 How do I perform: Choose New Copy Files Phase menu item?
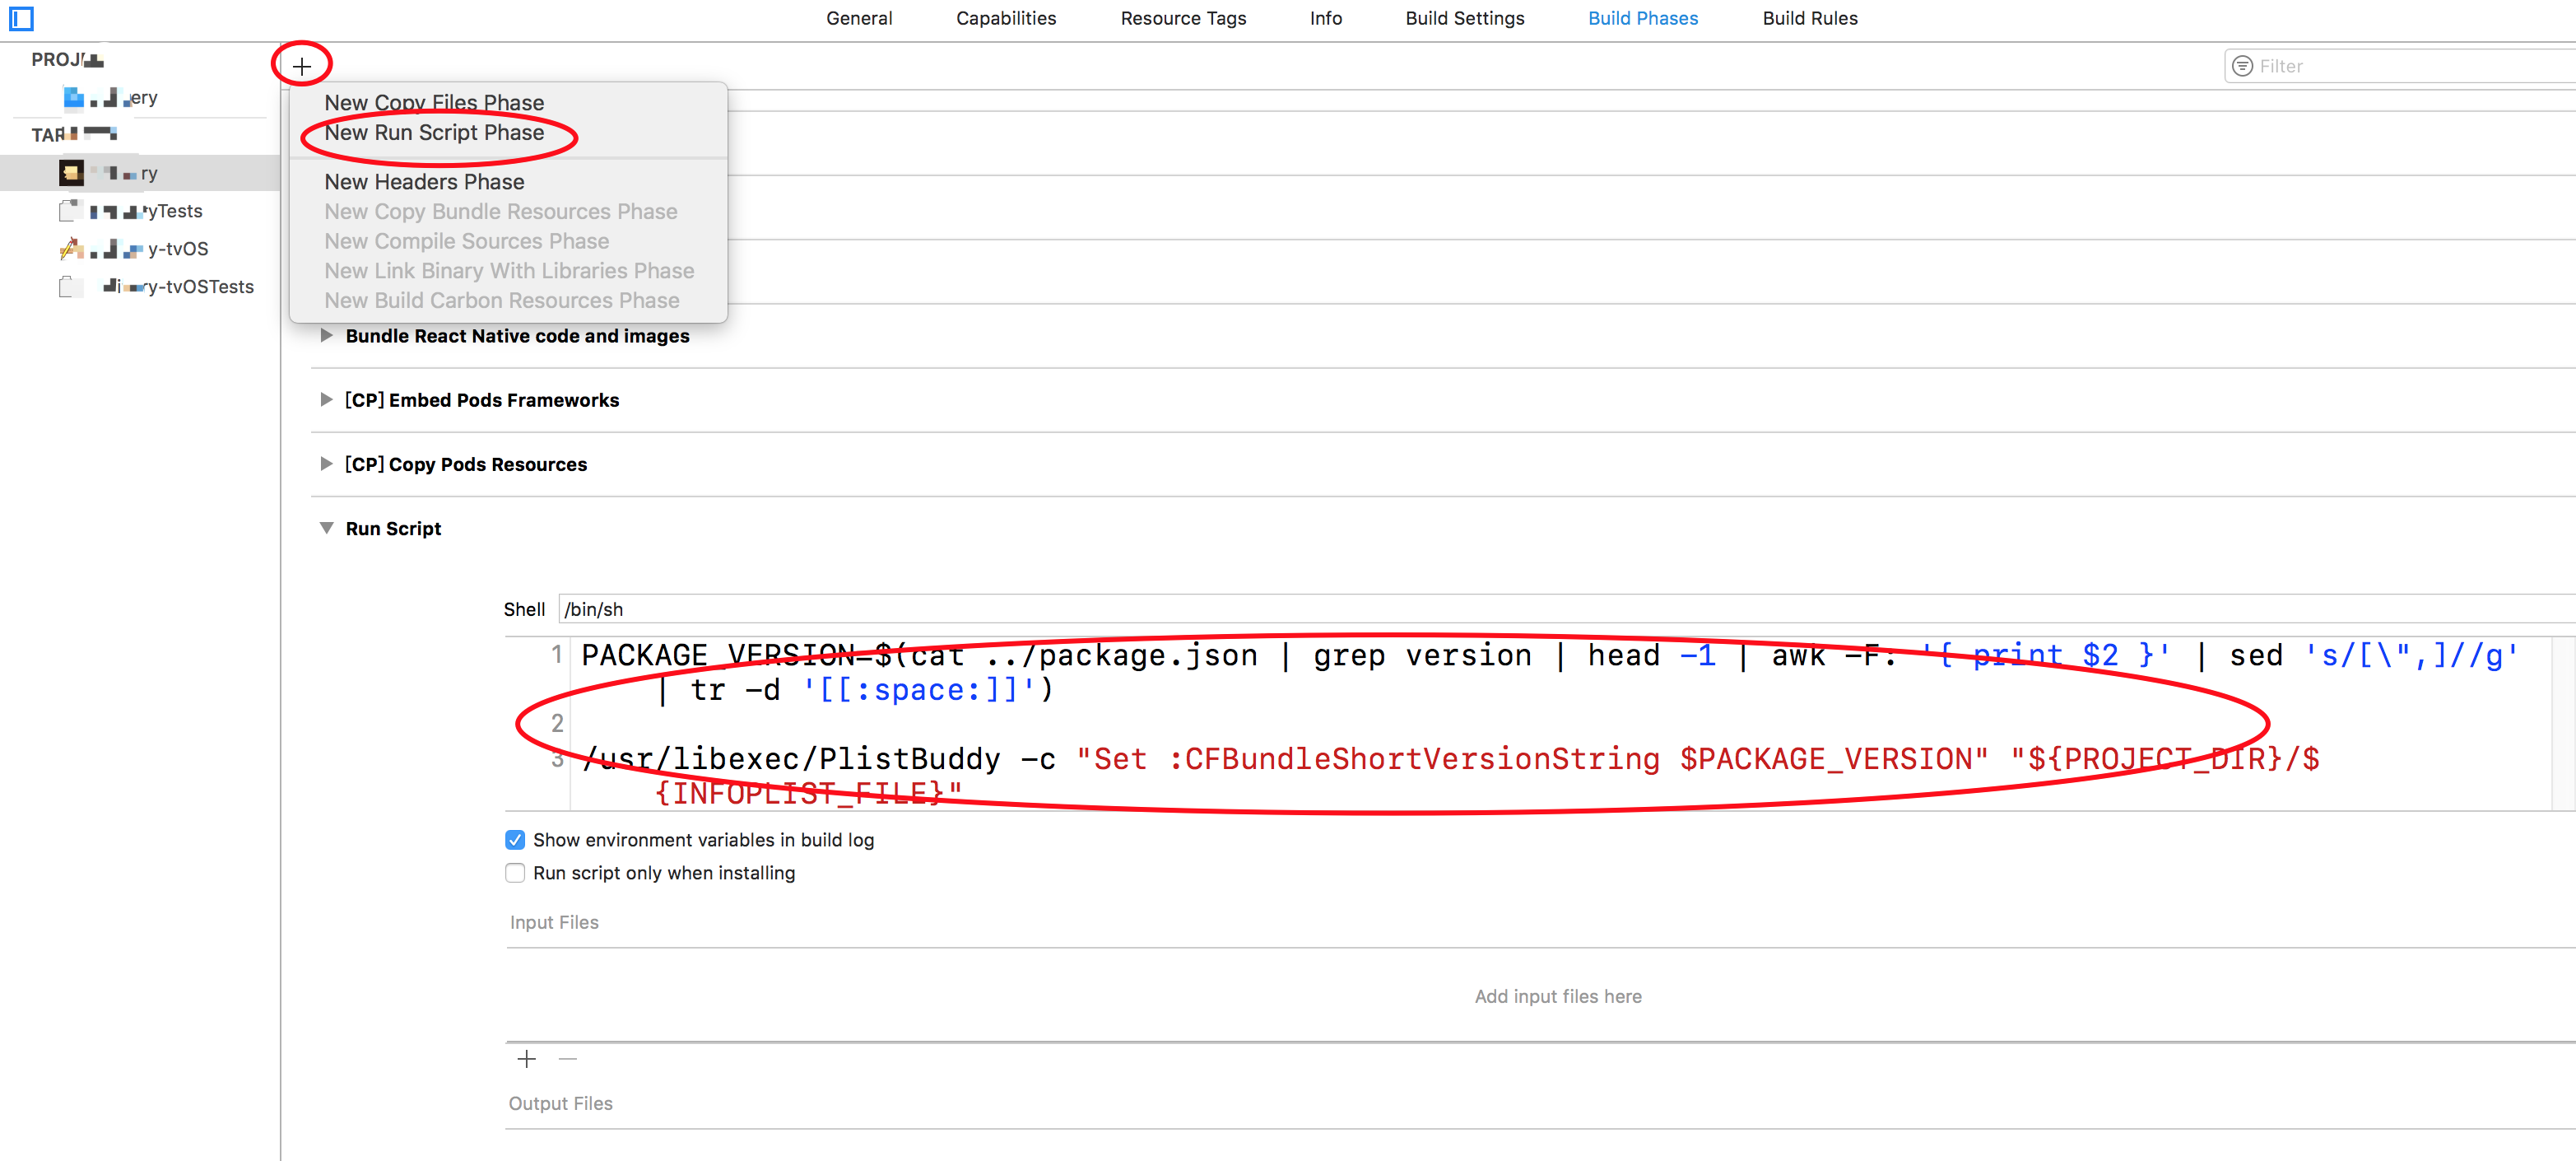tap(434, 102)
